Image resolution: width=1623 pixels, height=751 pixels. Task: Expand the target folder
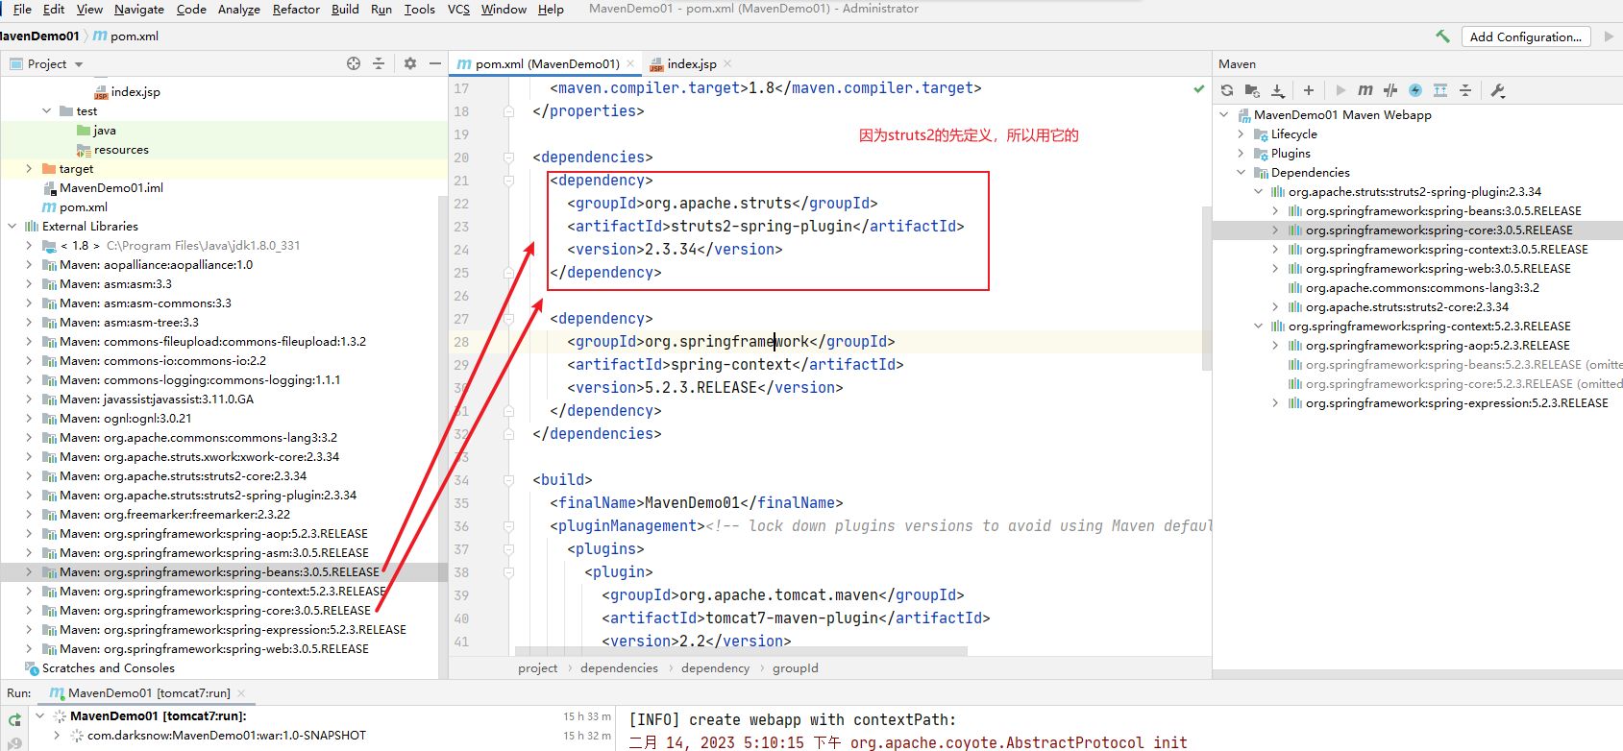pos(29,169)
